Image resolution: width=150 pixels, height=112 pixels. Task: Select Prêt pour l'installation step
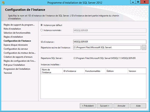coord(14,65)
